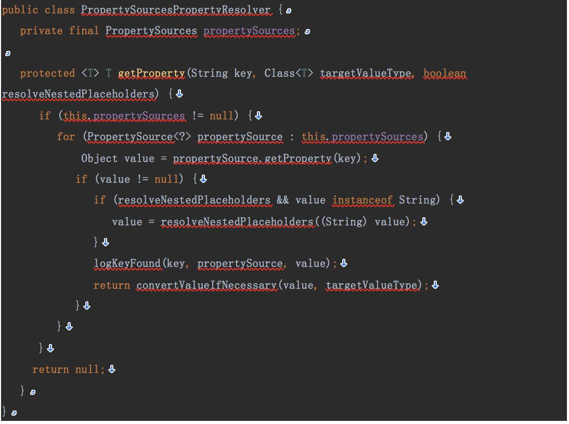Click the 'String key' parameter in the method signature

point(222,73)
